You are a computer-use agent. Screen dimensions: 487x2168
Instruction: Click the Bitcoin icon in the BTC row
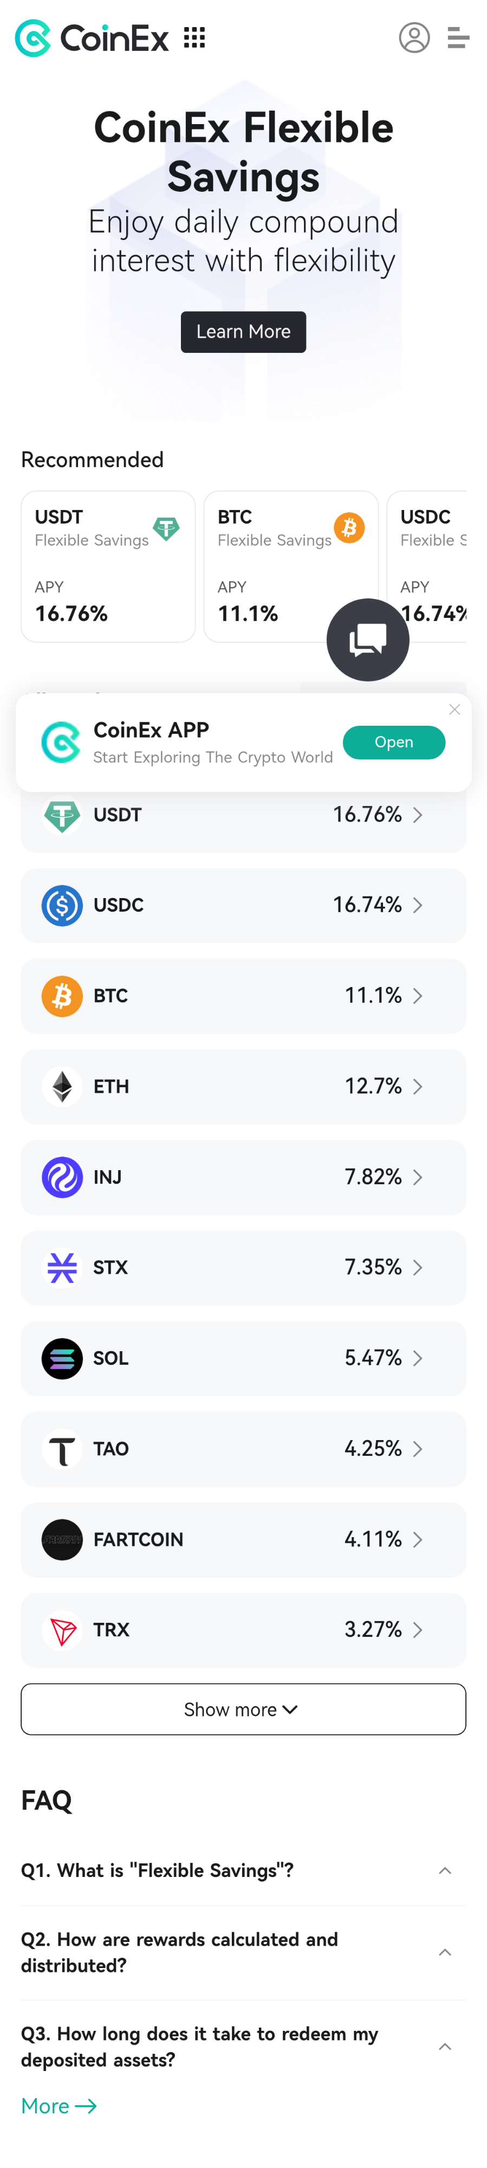click(62, 996)
